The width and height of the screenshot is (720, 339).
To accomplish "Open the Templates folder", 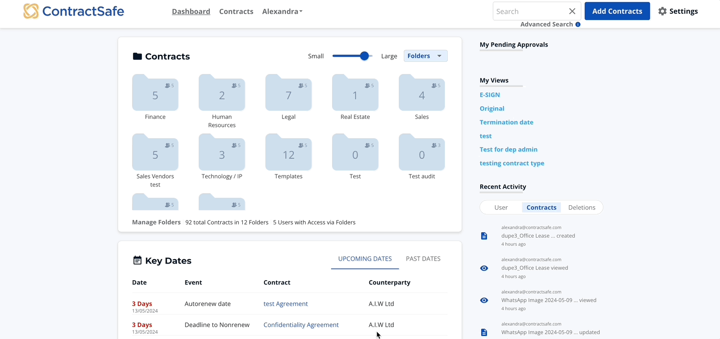I will click(x=288, y=153).
